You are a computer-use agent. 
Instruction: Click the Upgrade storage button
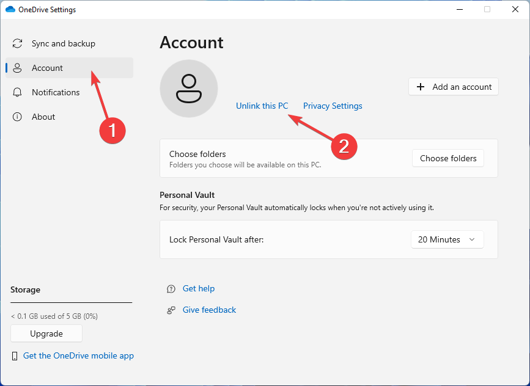click(46, 333)
